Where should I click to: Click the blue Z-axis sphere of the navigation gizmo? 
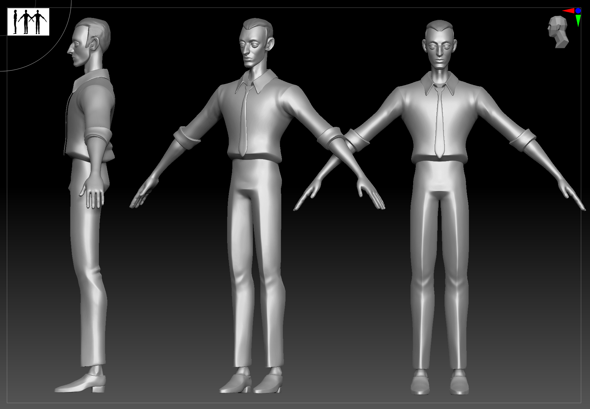click(x=578, y=10)
